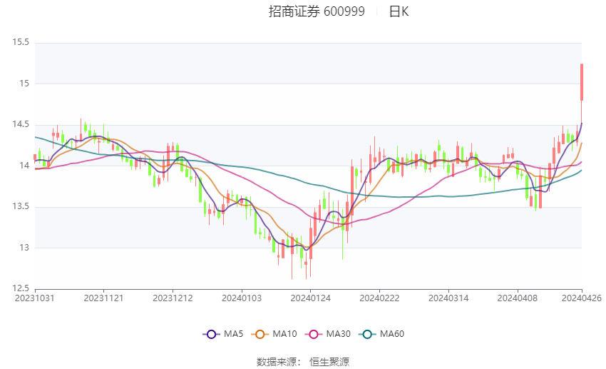Click y-axis value 14.5
This screenshot has height=369, width=606.
[21, 125]
